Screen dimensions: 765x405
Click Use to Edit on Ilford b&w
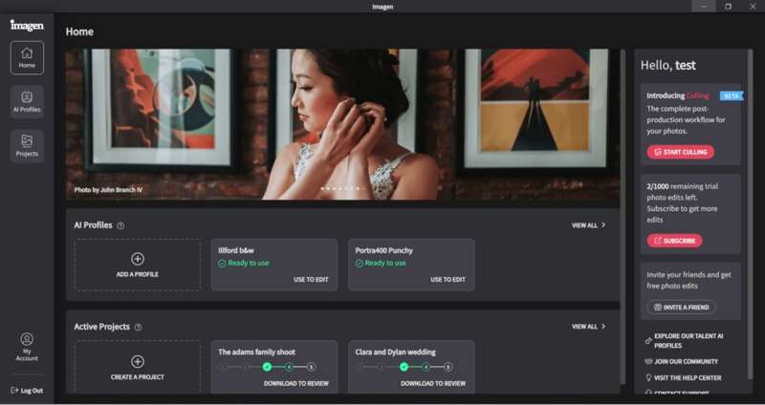312,280
